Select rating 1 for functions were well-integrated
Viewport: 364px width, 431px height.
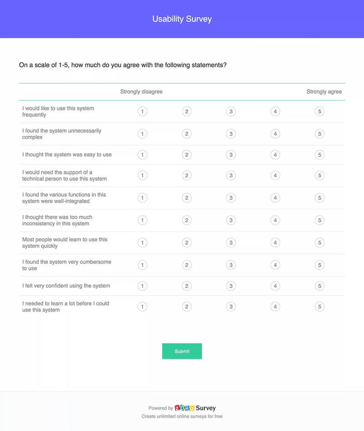coord(142,198)
